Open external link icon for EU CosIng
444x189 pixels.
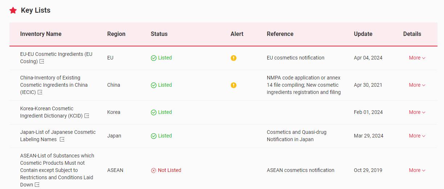(x=42, y=62)
